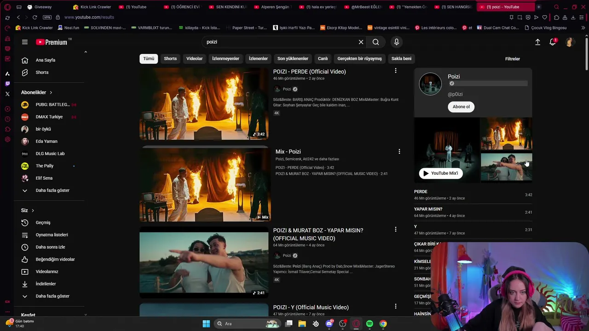Run the search with the magnifier button
The width and height of the screenshot is (589, 331).
coord(376,42)
